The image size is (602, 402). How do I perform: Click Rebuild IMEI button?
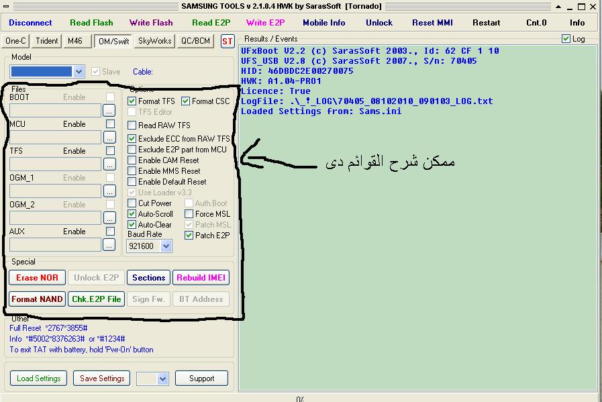point(201,278)
